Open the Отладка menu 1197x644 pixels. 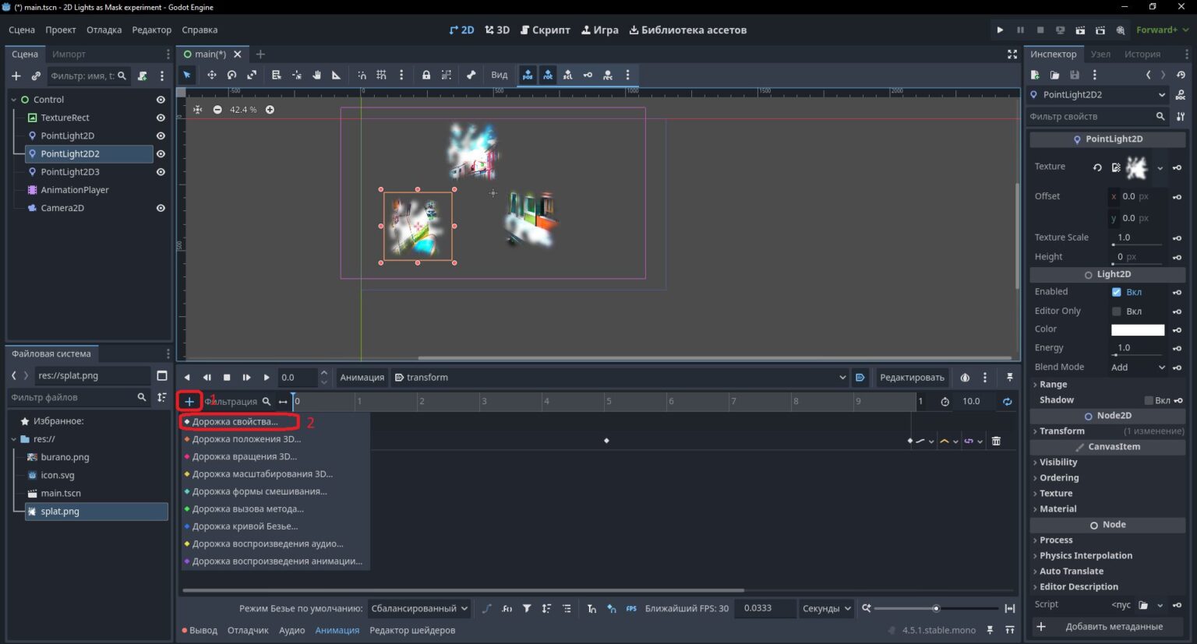tap(104, 30)
